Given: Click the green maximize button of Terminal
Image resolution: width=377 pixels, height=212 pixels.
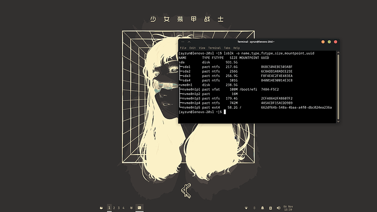Looking at the screenshot, I should pos(329,42).
